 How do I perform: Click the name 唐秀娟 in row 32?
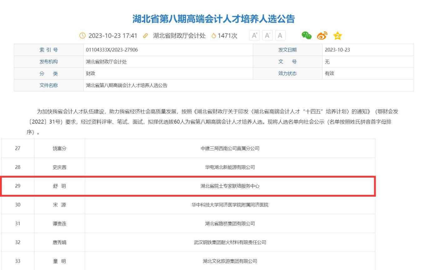coord(59,243)
